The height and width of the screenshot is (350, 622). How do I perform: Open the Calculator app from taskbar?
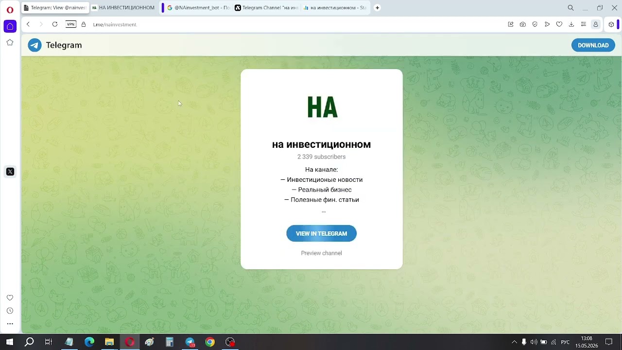[170, 342]
